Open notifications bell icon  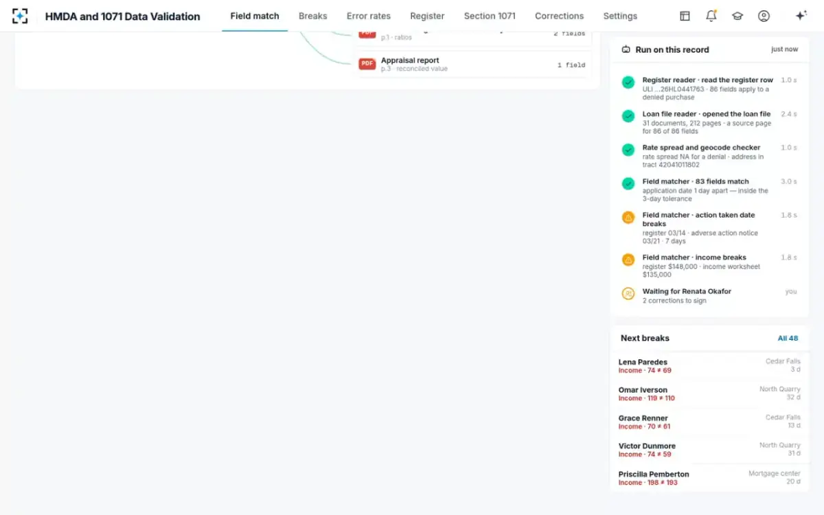pyautogui.click(x=711, y=16)
